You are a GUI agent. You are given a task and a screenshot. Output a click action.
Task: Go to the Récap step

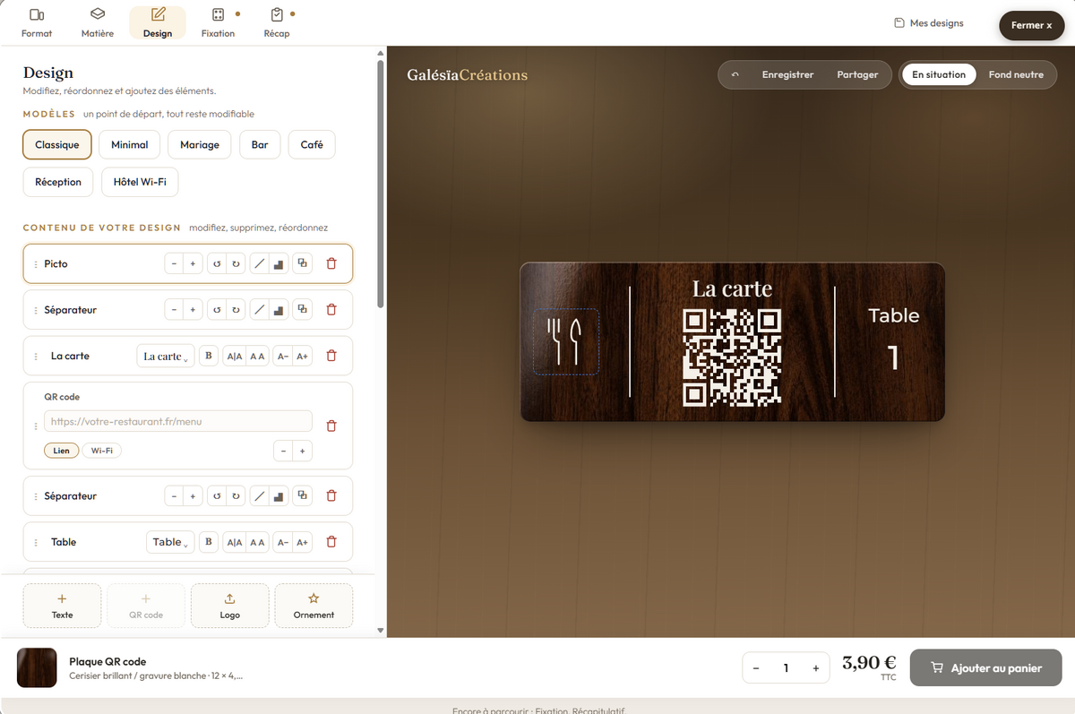click(277, 22)
